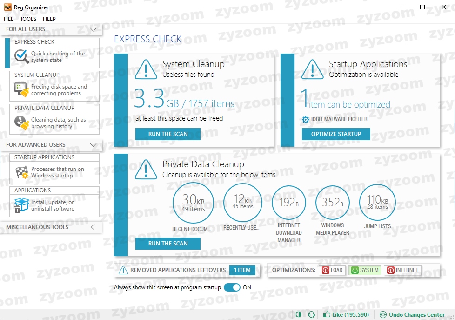Click the EXPRESS CHECK page heading
The image size is (455, 320).
pos(147,39)
